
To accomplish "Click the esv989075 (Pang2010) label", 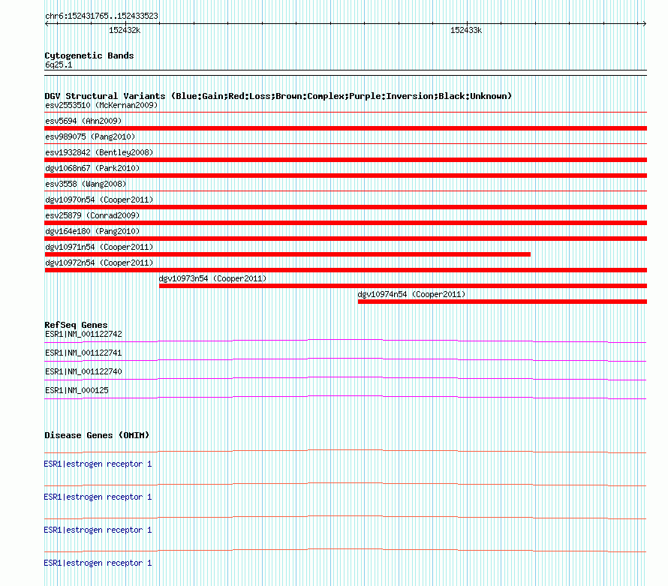I will [x=90, y=137].
